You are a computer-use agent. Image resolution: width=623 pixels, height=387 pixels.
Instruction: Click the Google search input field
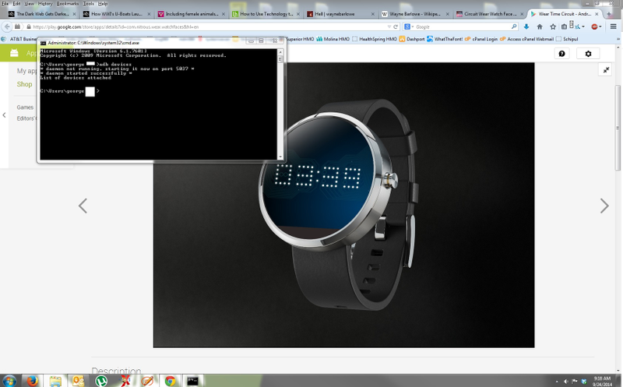pos(462,26)
